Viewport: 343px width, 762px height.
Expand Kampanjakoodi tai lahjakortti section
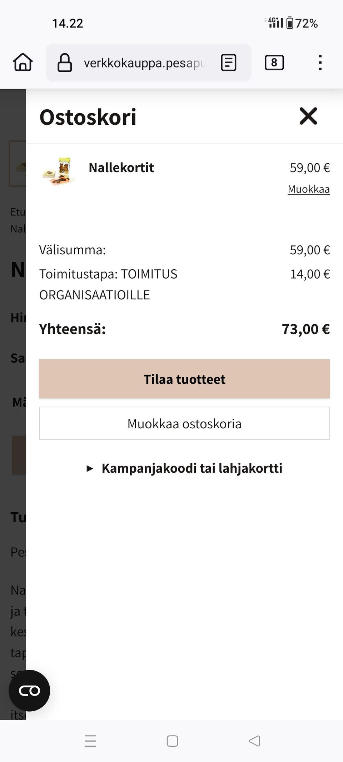tap(184, 468)
